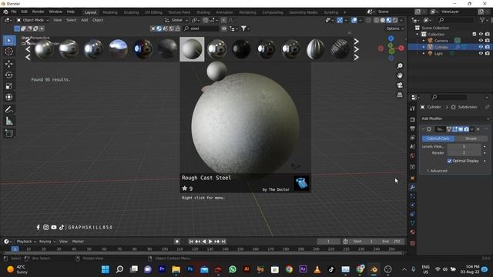
Task: Click the steel search field in asset bar
Action: click(201, 28)
